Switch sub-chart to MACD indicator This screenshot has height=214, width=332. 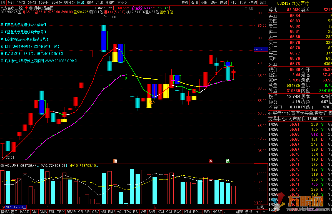[x=24, y=212]
